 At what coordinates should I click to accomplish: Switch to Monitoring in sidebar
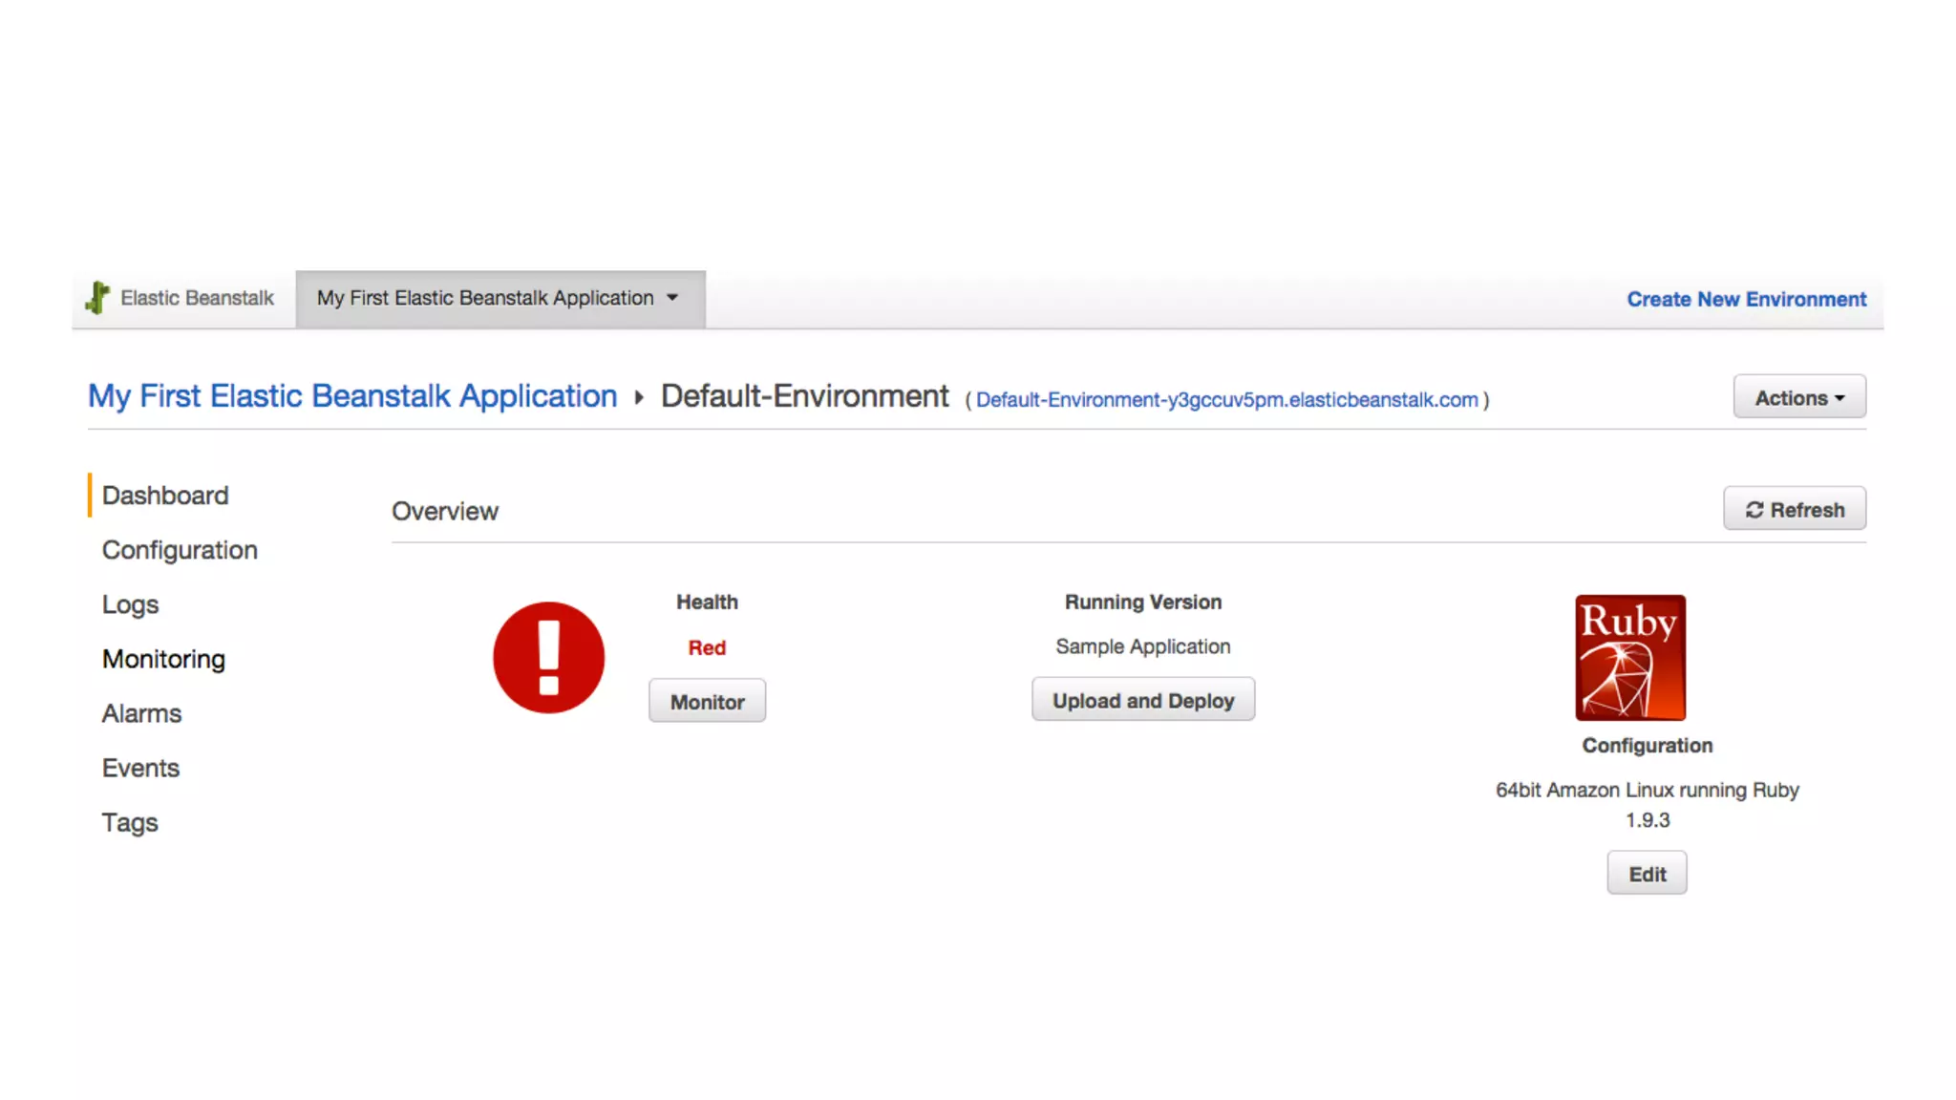point(163,659)
